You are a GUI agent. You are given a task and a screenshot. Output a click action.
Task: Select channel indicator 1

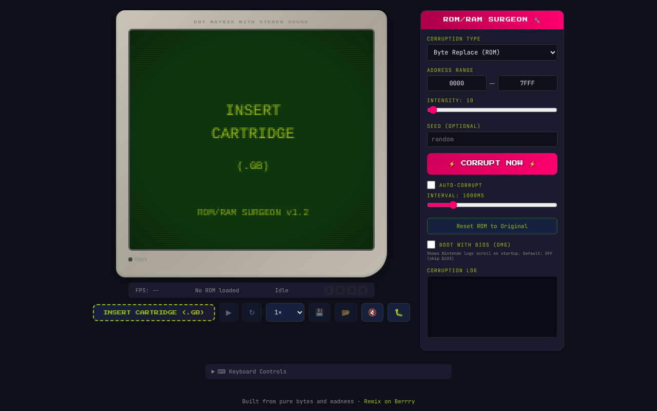tap(329, 290)
